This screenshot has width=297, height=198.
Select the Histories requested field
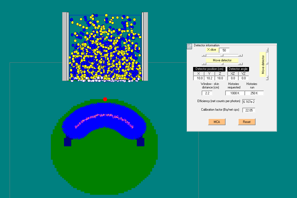point(235,93)
